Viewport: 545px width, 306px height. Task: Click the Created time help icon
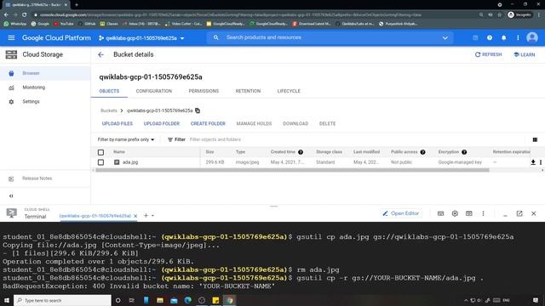(x=301, y=152)
